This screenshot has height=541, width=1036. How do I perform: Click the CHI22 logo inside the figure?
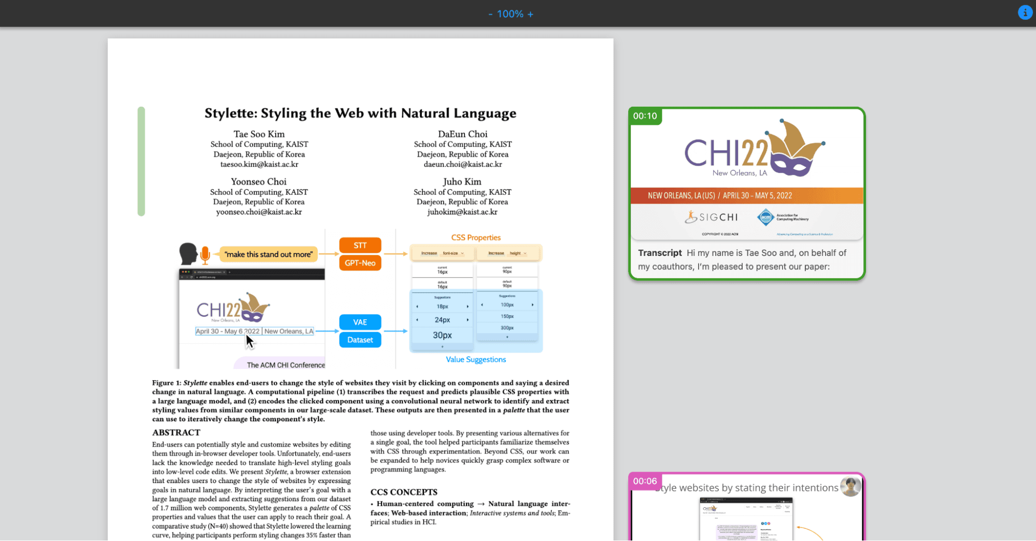point(233,308)
